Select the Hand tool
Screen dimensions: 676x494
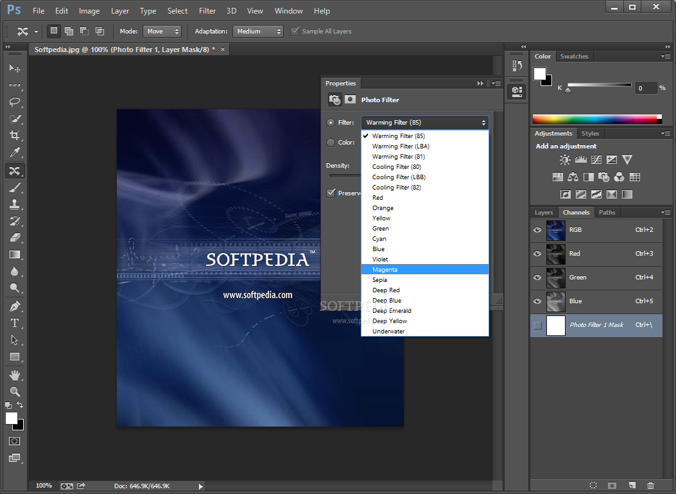coord(15,375)
